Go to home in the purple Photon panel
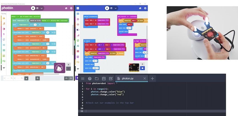The image size is (238, 116). pos(66,8)
